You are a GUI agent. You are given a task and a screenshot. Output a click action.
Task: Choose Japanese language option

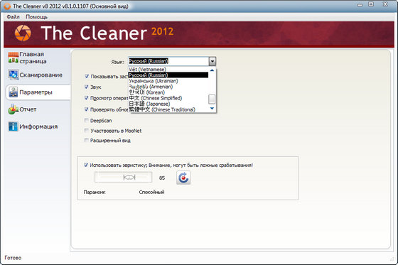(168, 104)
